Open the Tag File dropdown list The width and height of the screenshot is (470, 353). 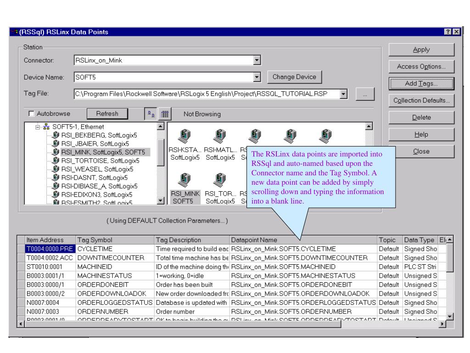click(x=343, y=94)
